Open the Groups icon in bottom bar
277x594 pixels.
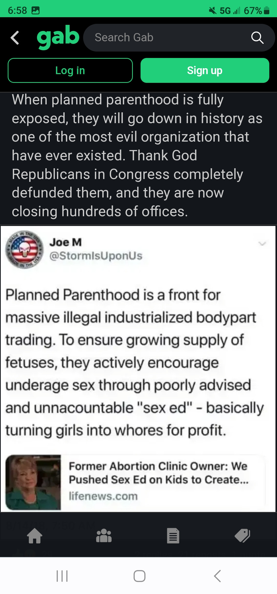tap(104, 536)
